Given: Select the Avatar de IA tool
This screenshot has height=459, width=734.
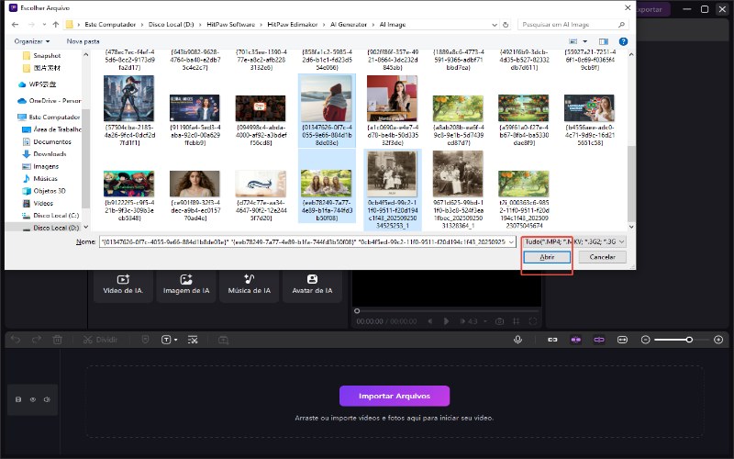Looking at the screenshot, I should coord(312,285).
